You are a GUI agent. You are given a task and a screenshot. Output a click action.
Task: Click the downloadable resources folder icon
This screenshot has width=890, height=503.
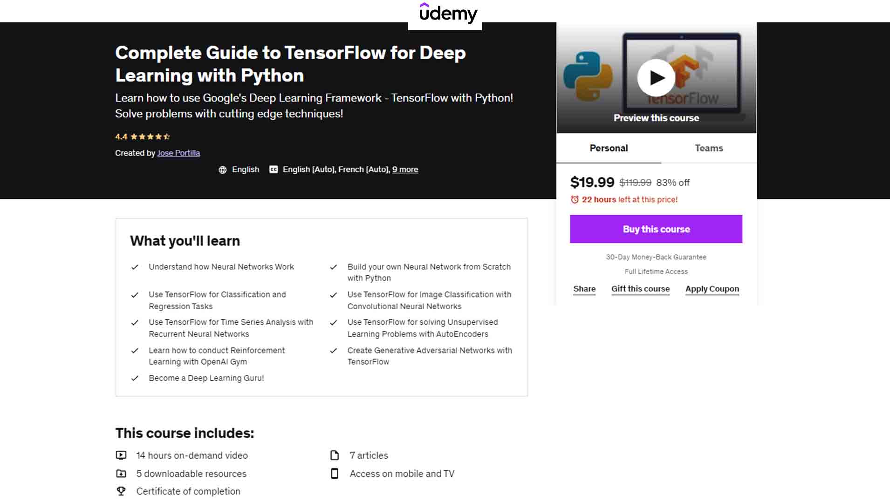[x=121, y=473]
